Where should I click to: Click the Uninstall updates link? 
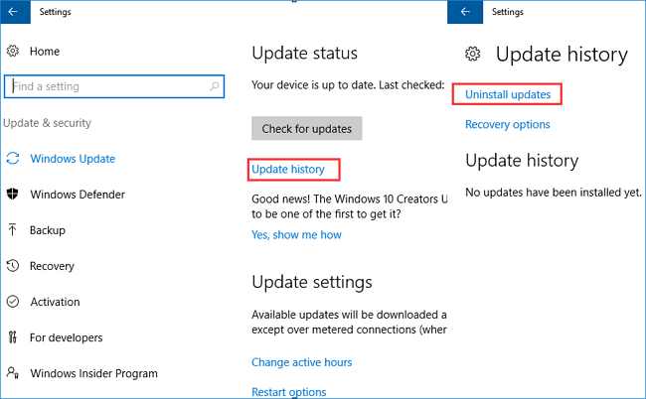pos(508,94)
